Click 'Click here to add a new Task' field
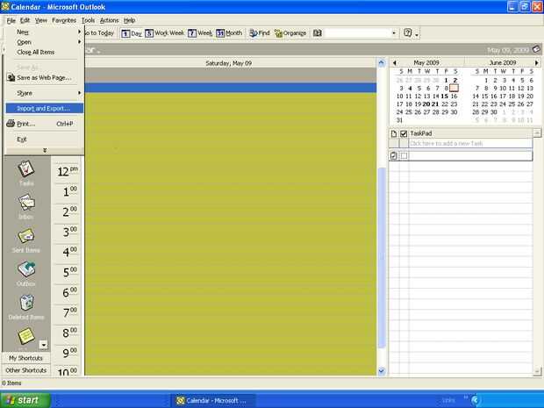This screenshot has width=544, height=408. coord(470,143)
